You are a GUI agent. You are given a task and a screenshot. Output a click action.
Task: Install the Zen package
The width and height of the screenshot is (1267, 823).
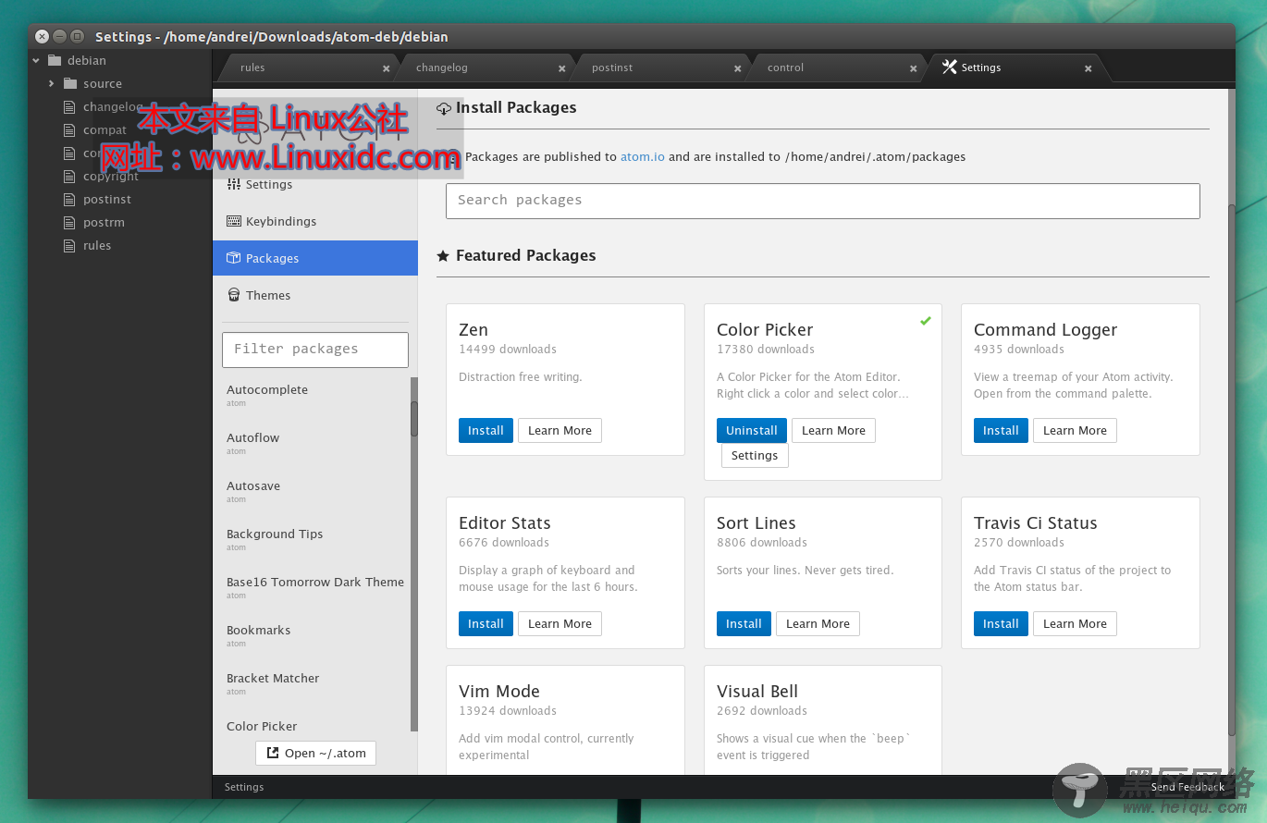coord(486,431)
